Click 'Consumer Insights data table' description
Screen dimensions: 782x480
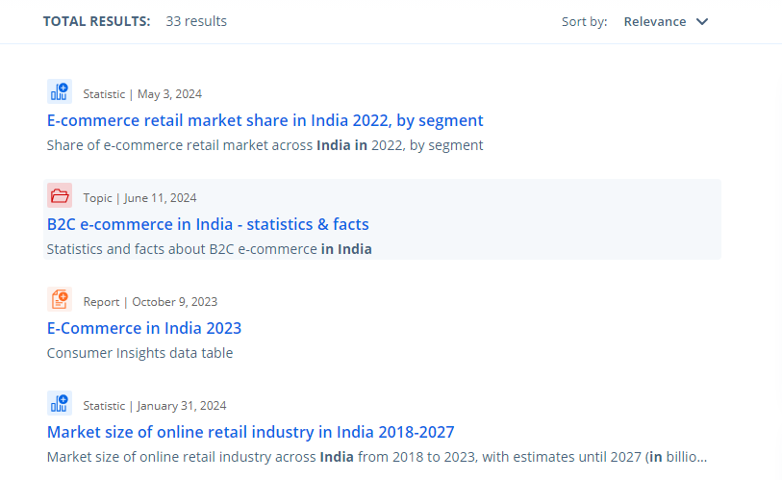[139, 353]
